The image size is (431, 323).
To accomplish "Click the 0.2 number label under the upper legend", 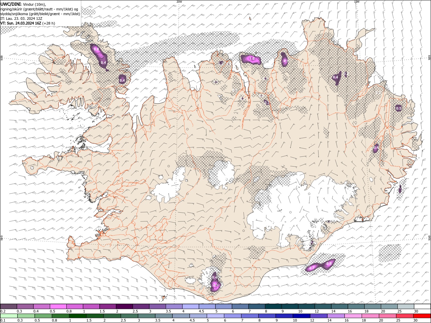I will tap(3, 311).
